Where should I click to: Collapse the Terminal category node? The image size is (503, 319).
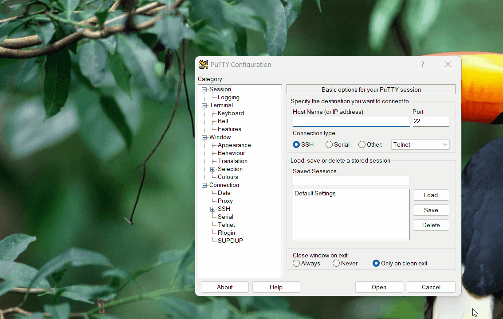[x=204, y=105]
